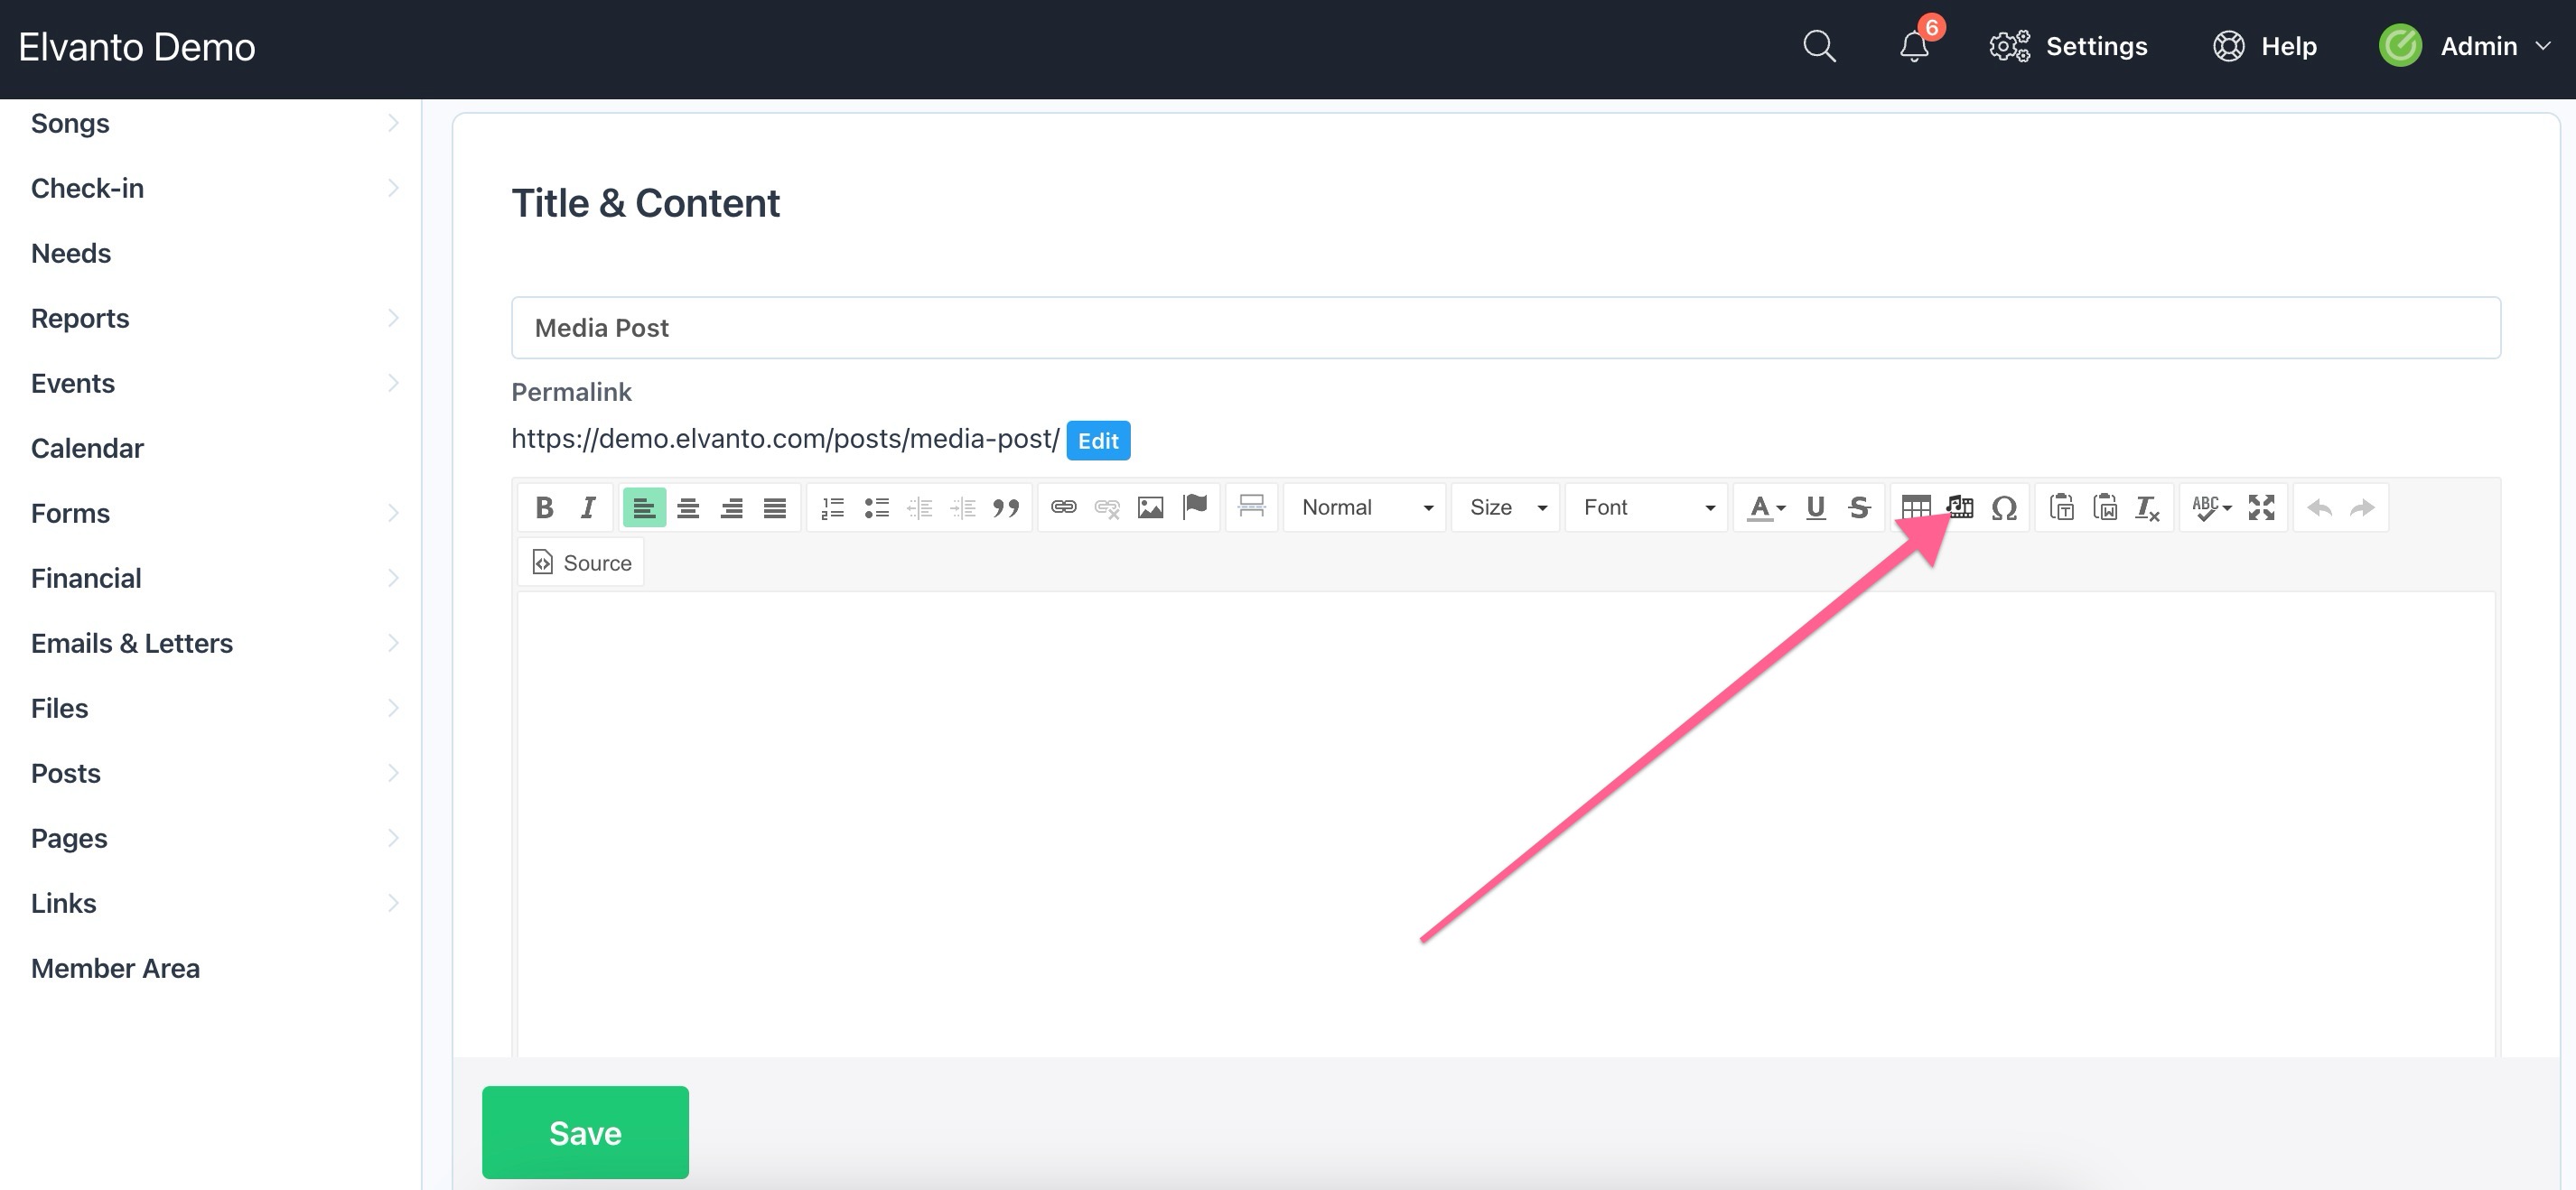The image size is (2576, 1190).
Task: Toggle italic formatting
Action: coord(588,507)
